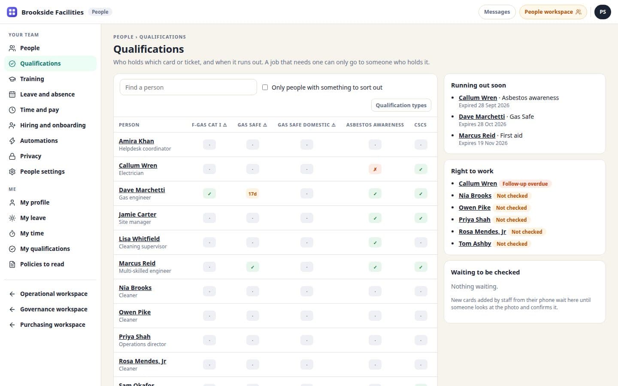Click the ASBESTOS AWARENESS column header
Screen dimensions: 618x386
[375, 125]
